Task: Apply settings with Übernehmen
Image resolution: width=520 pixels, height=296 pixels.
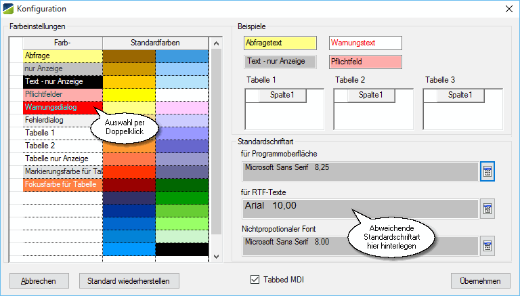Action: (480, 280)
